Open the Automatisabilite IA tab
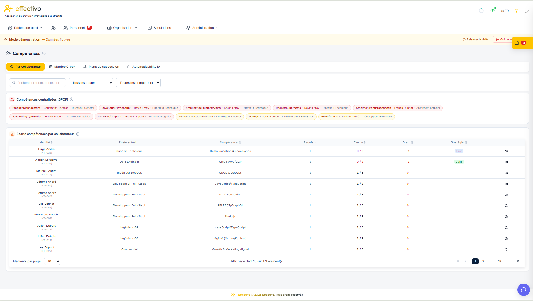The height and width of the screenshot is (301, 533). [144, 67]
